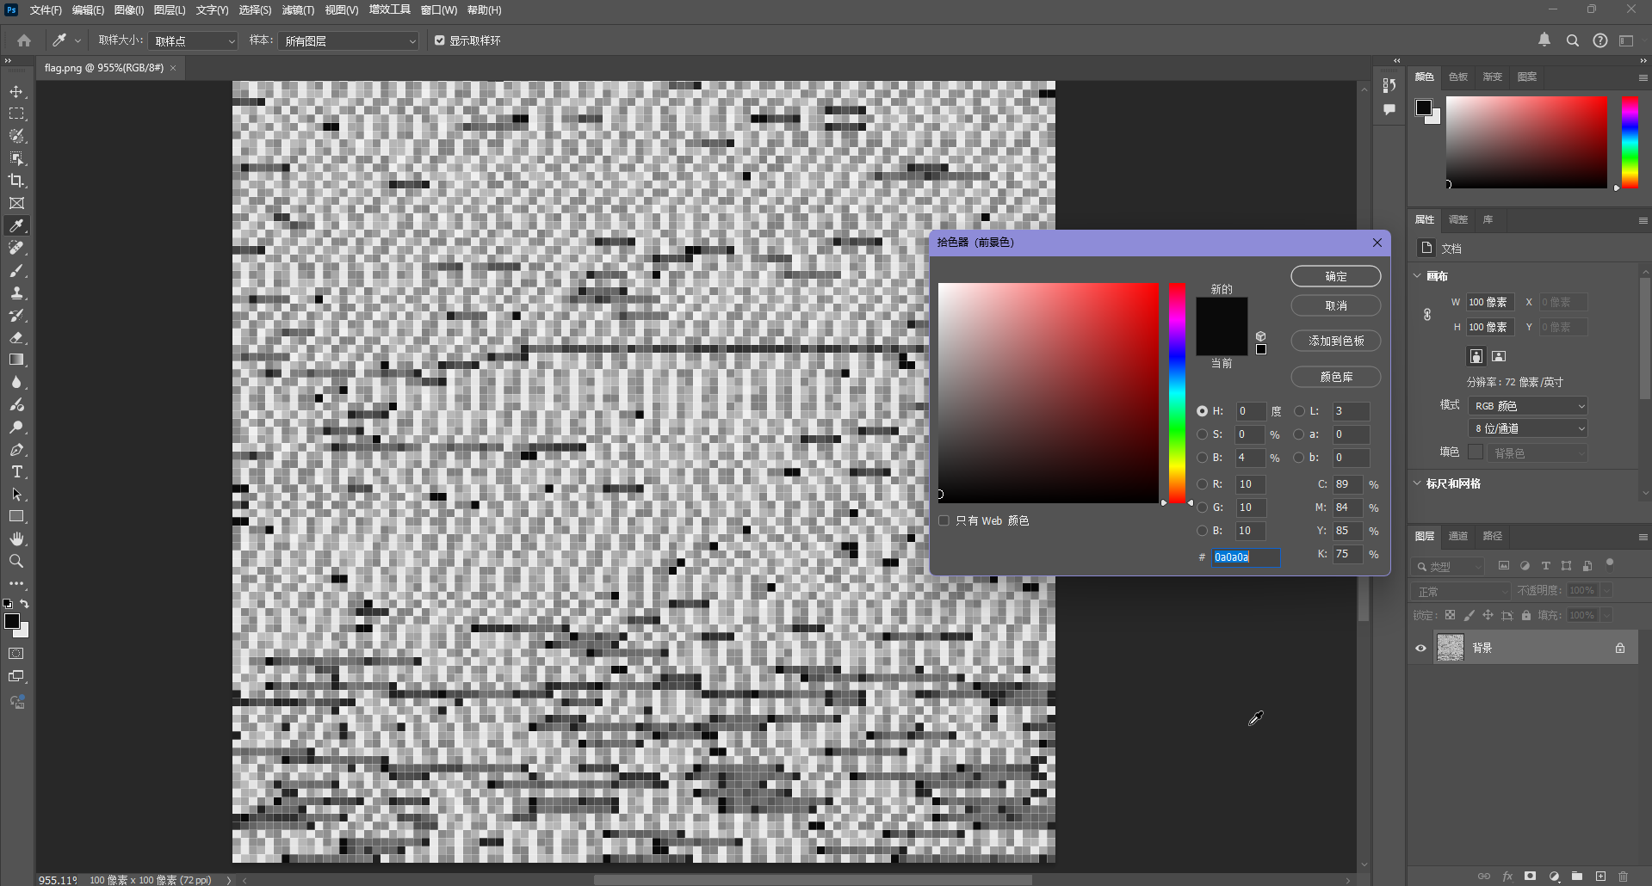Select the Zoom tool in toolbar

(16, 561)
